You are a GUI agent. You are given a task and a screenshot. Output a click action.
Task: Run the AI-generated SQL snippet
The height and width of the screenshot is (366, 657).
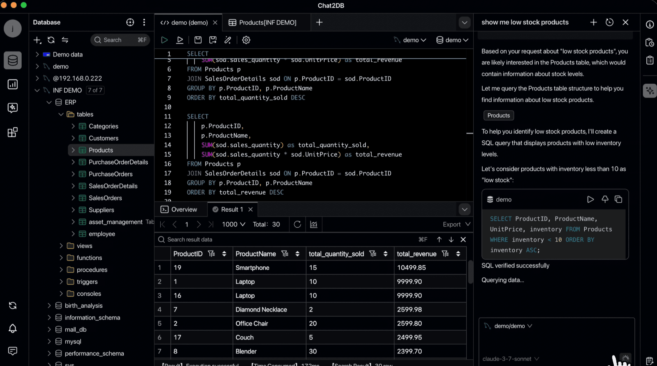590,199
